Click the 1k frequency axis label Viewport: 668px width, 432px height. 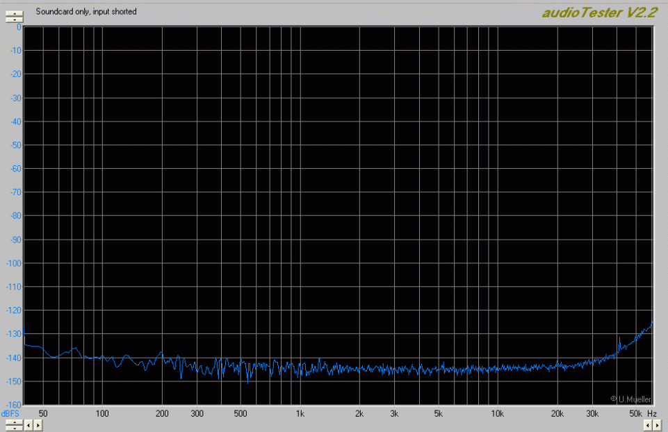pyautogui.click(x=300, y=414)
